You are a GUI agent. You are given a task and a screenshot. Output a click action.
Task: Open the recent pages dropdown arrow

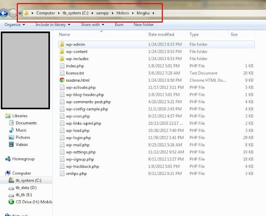[x=20, y=13]
